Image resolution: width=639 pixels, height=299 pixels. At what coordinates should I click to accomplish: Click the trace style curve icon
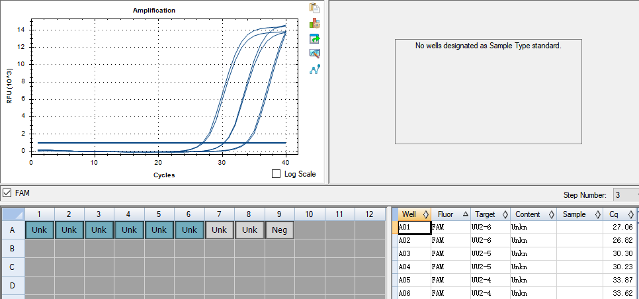(314, 69)
